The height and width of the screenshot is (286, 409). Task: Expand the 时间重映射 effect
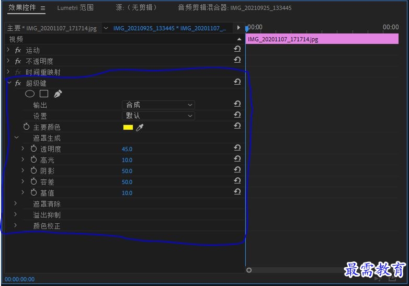8,72
